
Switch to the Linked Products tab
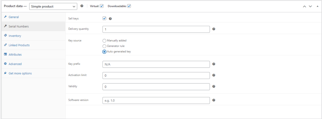[x=19, y=45]
